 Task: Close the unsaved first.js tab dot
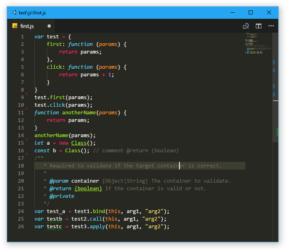click(49, 26)
